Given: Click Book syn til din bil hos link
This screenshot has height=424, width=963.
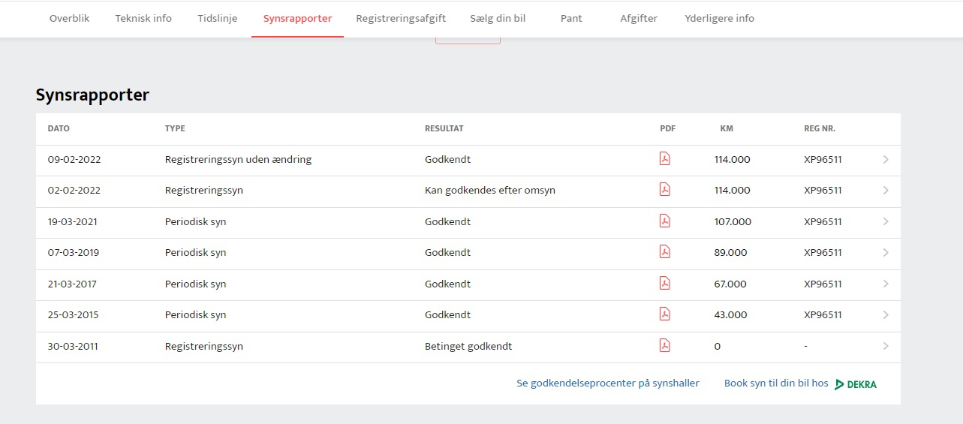Looking at the screenshot, I should pyautogui.click(x=776, y=383).
